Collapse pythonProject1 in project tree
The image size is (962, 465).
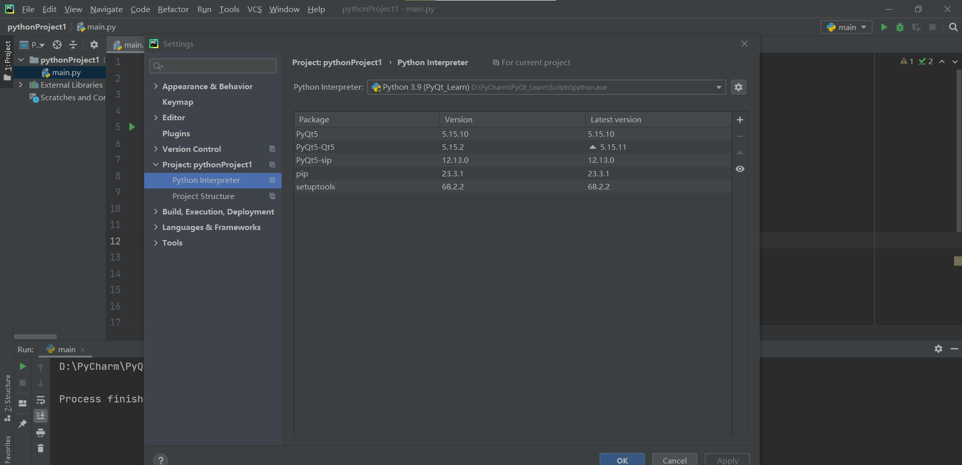tap(21, 60)
